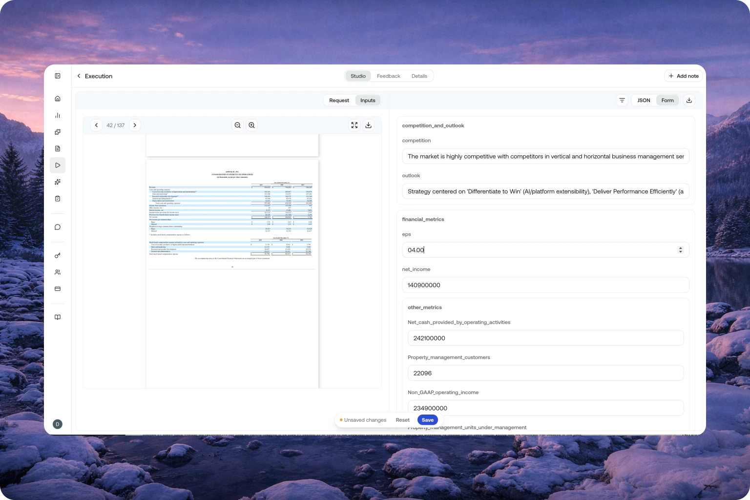Increment the eps value using the stepper
The image size is (750, 500).
[x=681, y=248]
